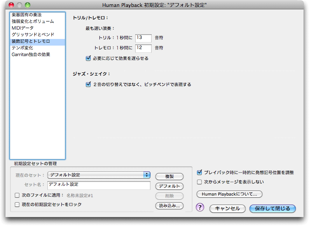The height and width of the screenshot is (226, 309).
Task: Click the デフォルト button
Action: point(169,186)
